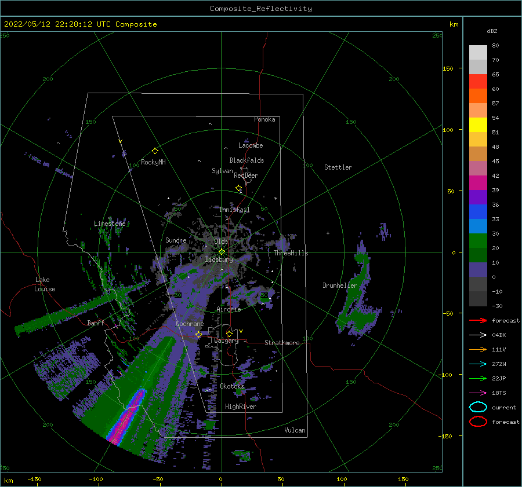Pick the light blue 33-30 dBZ swatch
The width and height of the screenshot is (522, 487).
click(x=478, y=226)
